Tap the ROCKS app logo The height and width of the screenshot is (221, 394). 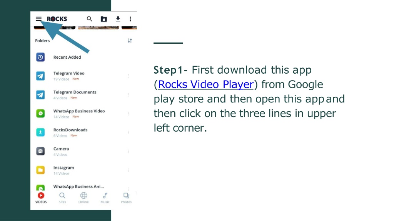point(57,19)
